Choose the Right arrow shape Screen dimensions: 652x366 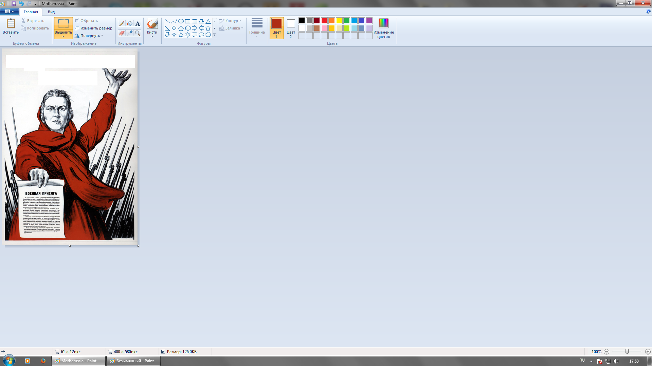coord(194,28)
